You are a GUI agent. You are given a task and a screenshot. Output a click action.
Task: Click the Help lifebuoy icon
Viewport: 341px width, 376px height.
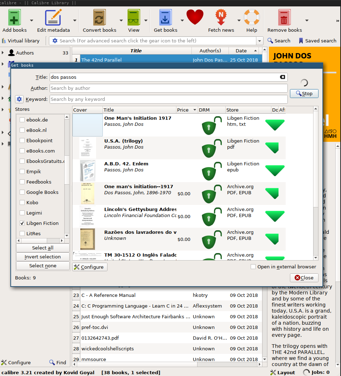coord(252,17)
